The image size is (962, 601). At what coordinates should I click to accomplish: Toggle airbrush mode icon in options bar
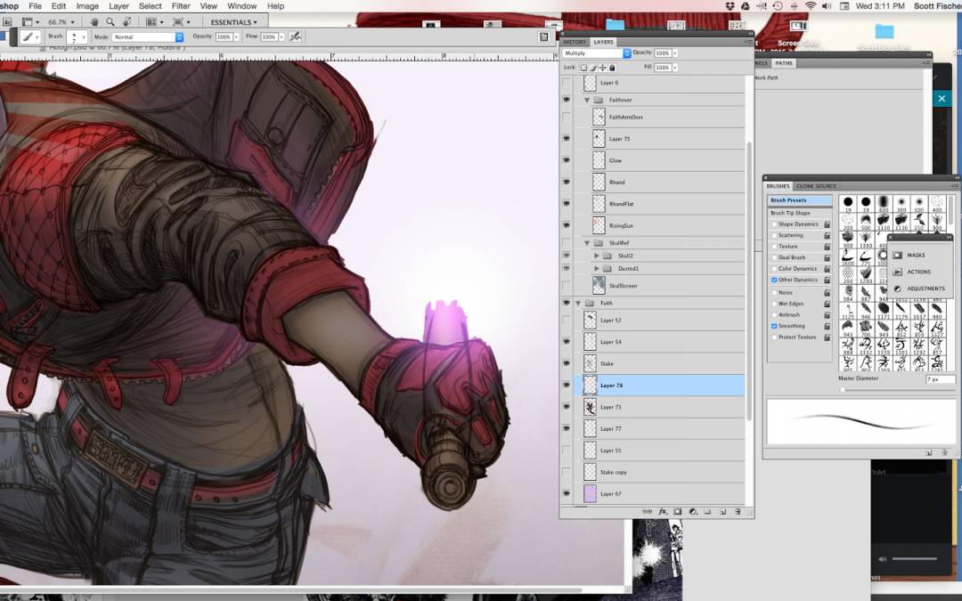click(x=296, y=37)
